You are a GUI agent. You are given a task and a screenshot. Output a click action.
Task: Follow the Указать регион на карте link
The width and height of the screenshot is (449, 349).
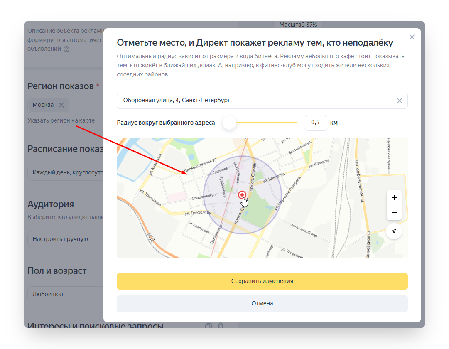click(x=61, y=120)
